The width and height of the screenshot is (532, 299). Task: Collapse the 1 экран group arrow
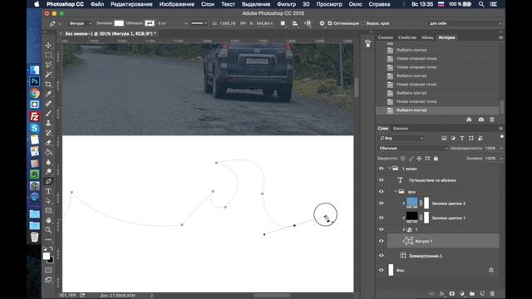point(389,169)
